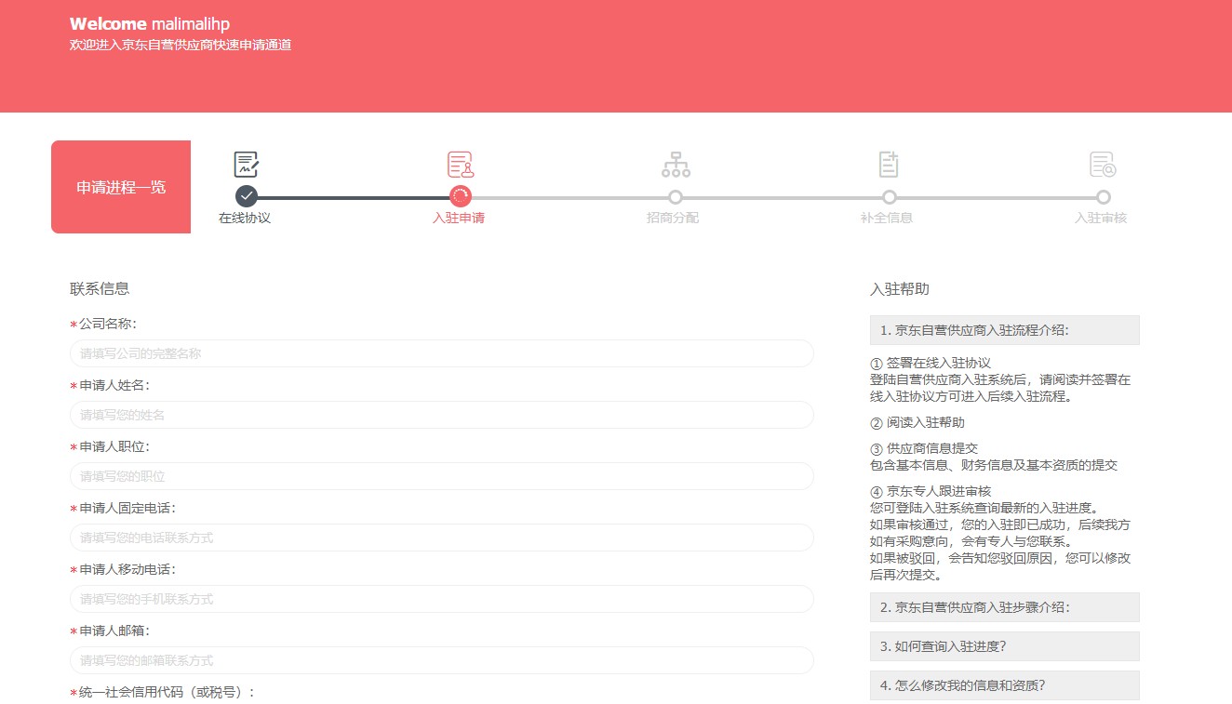Focus the 公司名称 input field
The height and width of the screenshot is (704, 1232).
pyautogui.click(x=442, y=353)
